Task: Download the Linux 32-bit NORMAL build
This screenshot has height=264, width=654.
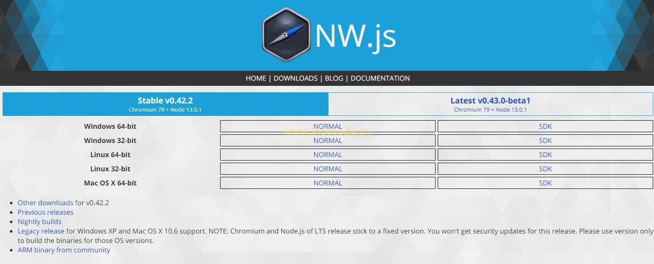Action: pyautogui.click(x=328, y=169)
